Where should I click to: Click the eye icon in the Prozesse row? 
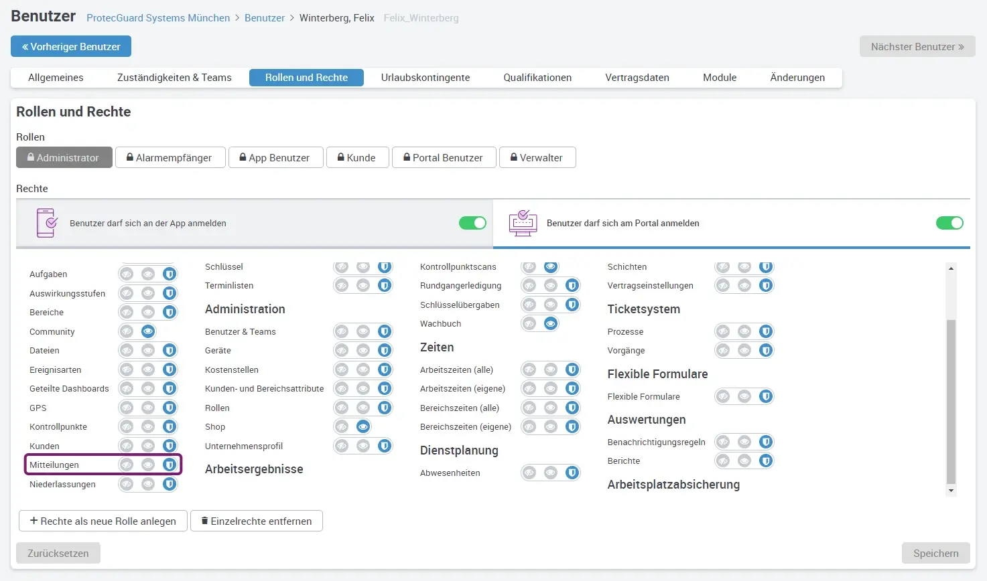pos(744,331)
